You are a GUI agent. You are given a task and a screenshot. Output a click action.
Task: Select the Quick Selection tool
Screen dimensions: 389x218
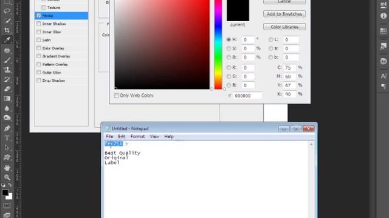(x=7, y=21)
